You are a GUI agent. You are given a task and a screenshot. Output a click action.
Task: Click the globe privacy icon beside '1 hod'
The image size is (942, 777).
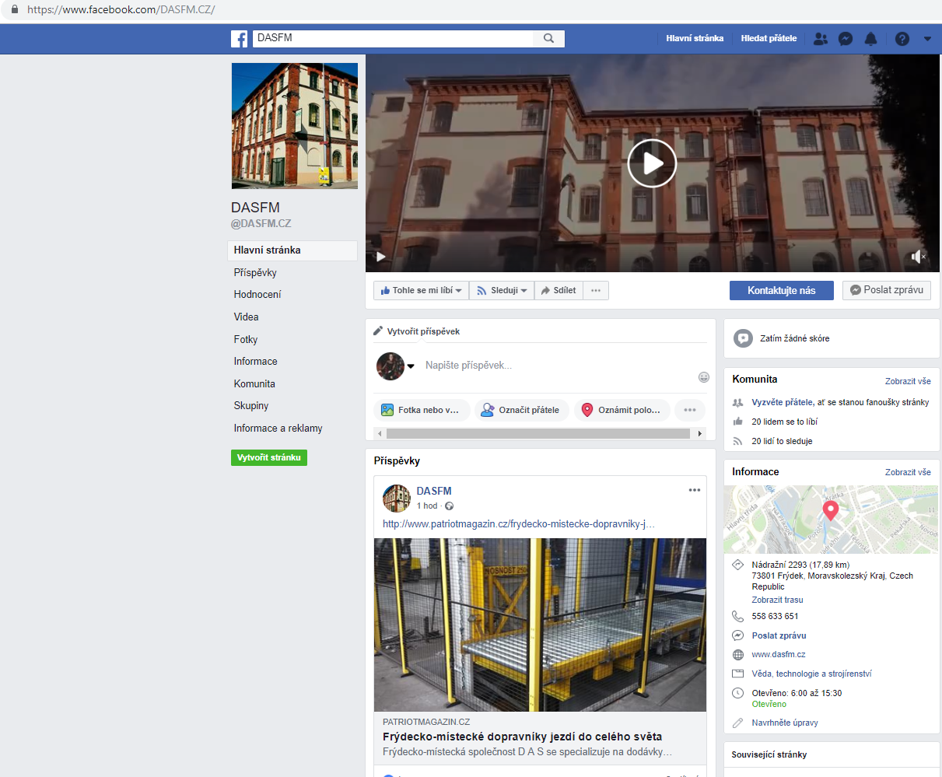449,506
